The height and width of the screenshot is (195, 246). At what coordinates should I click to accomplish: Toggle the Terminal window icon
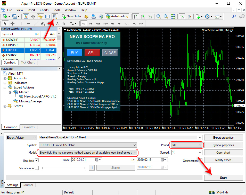(x=47, y=16)
